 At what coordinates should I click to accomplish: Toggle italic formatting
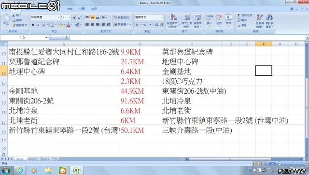(38, 25)
